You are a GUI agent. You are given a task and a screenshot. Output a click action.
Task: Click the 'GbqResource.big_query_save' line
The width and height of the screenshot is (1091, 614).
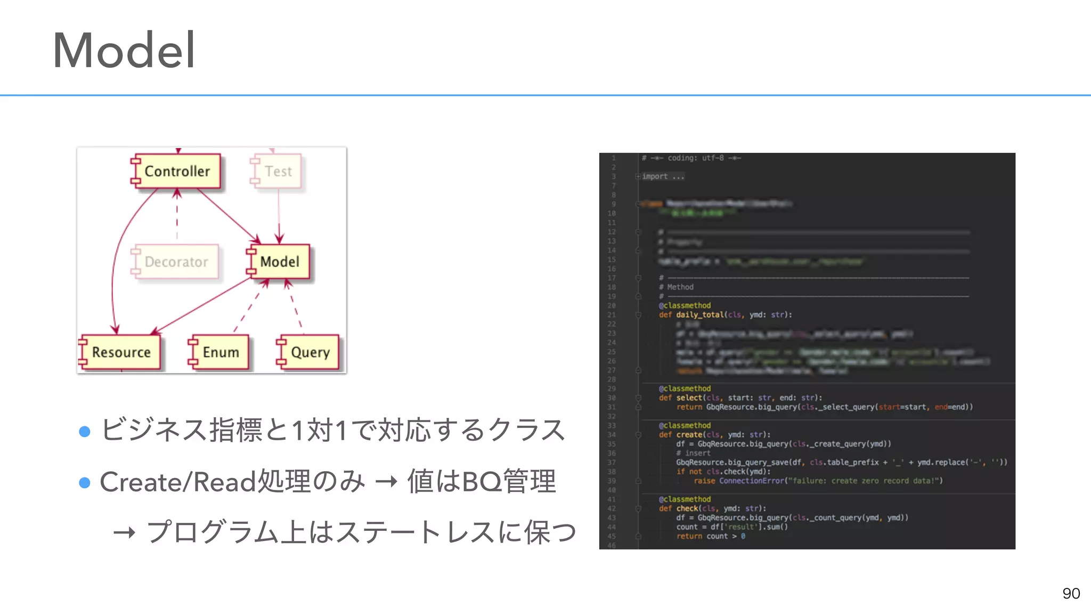842,463
